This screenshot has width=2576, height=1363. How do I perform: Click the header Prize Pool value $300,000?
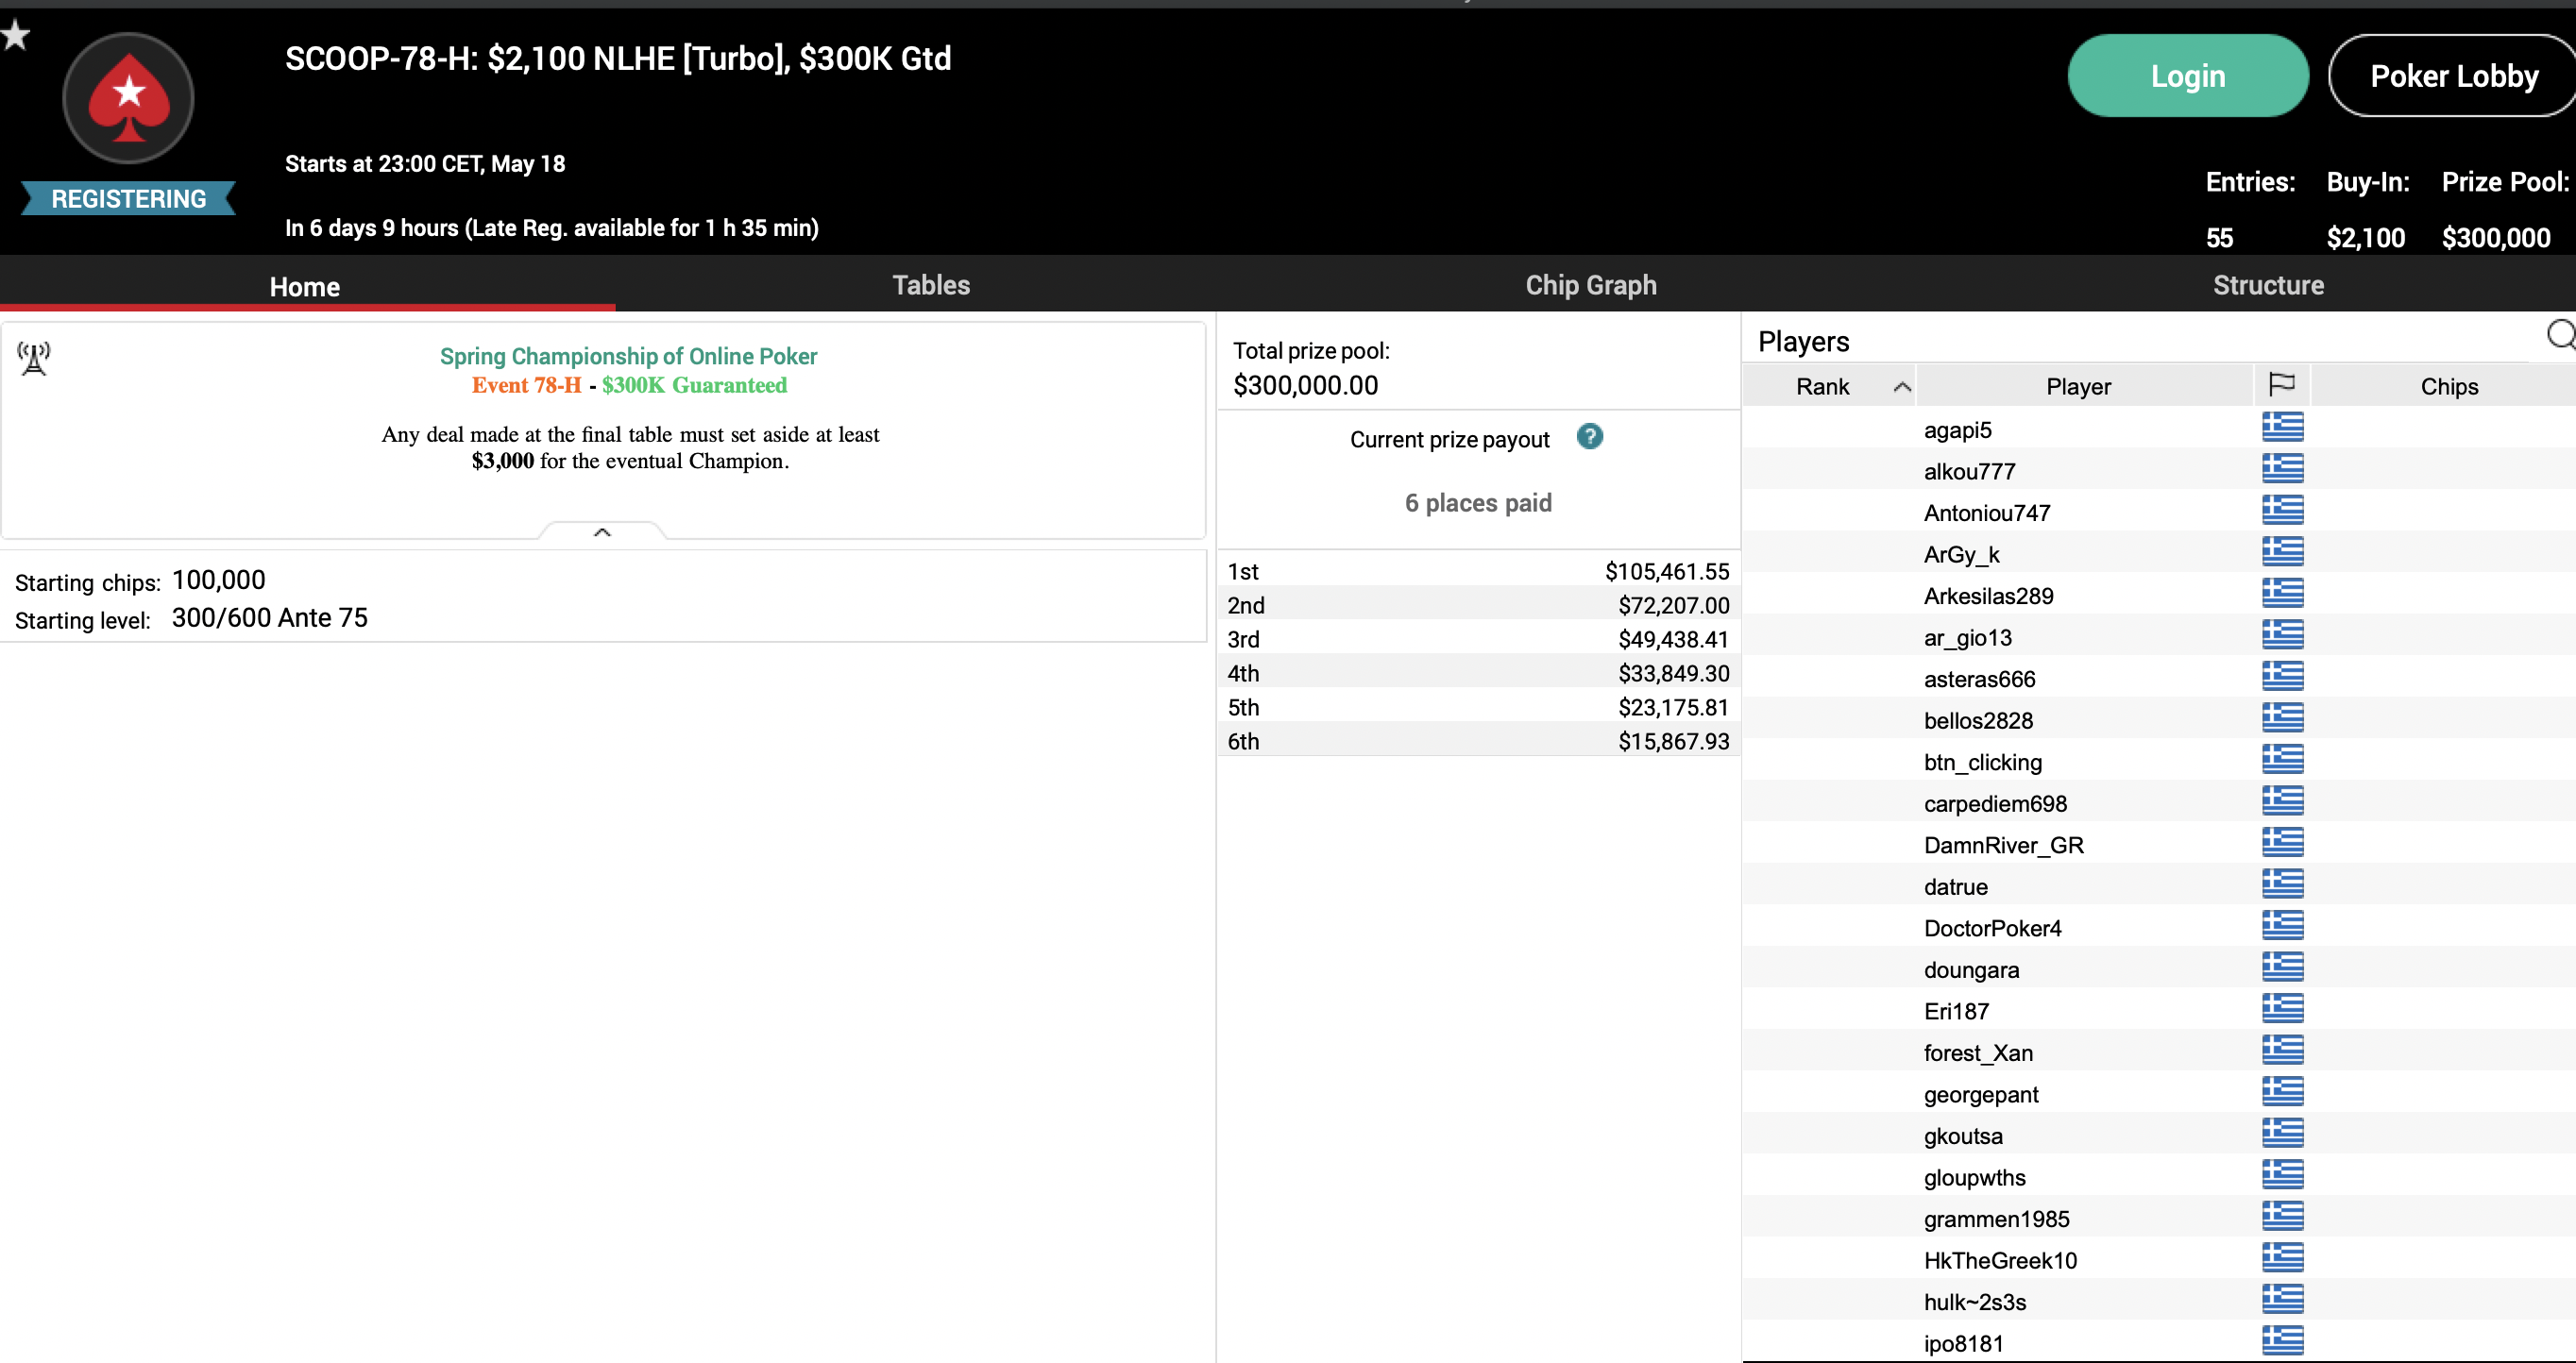click(x=2496, y=237)
